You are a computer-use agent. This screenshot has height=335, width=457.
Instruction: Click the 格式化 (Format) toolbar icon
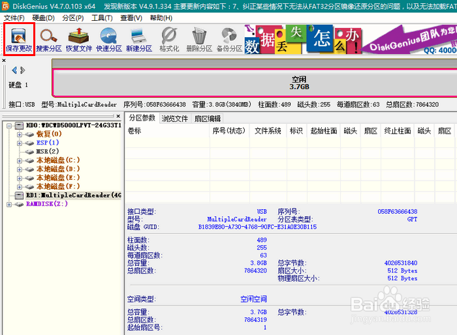point(169,40)
